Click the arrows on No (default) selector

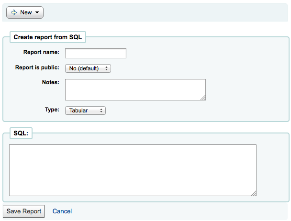[106, 68]
